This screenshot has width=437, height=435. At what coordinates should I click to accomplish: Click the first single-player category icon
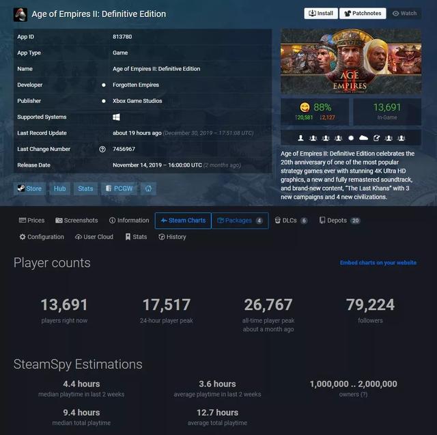(x=300, y=138)
